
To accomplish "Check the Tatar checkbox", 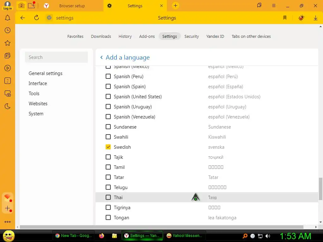I will coord(108,177).
